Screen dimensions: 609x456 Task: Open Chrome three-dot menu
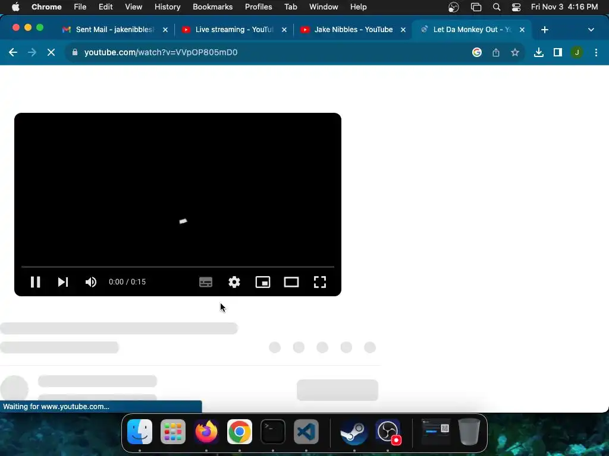596,52
